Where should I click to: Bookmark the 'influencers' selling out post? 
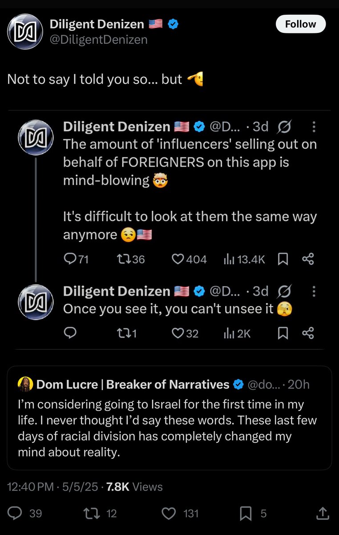tap(282, 259)
